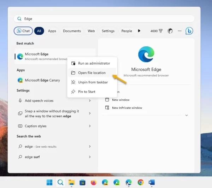Open File Explorer from taskbar
Screen dimensions: 212x188
pos(71,182)
